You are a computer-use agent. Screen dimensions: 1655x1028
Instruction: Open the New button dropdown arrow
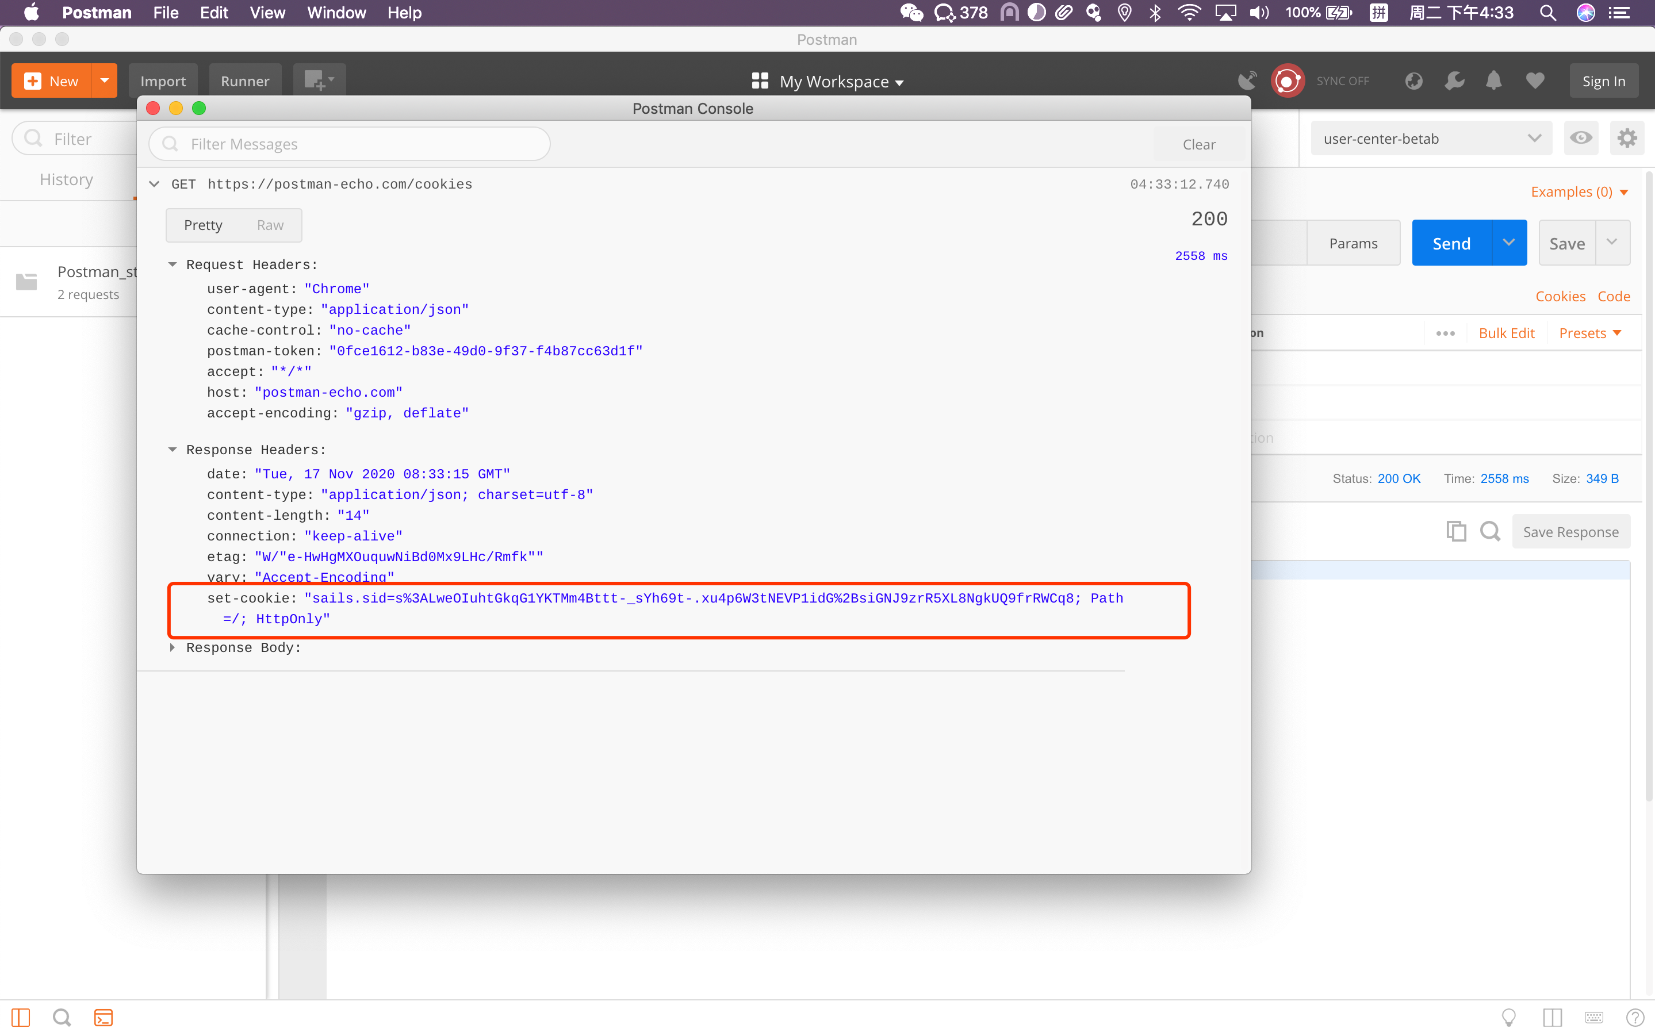[x=104, y=81]
